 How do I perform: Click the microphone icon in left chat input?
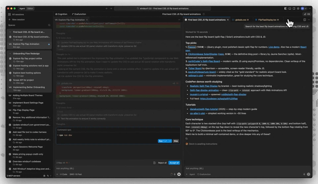[175, 174]
